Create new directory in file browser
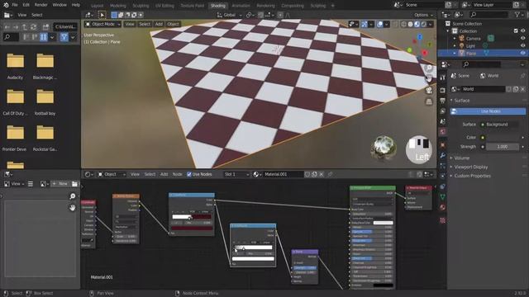Viewport: 529px width, 297px height. 45,27
